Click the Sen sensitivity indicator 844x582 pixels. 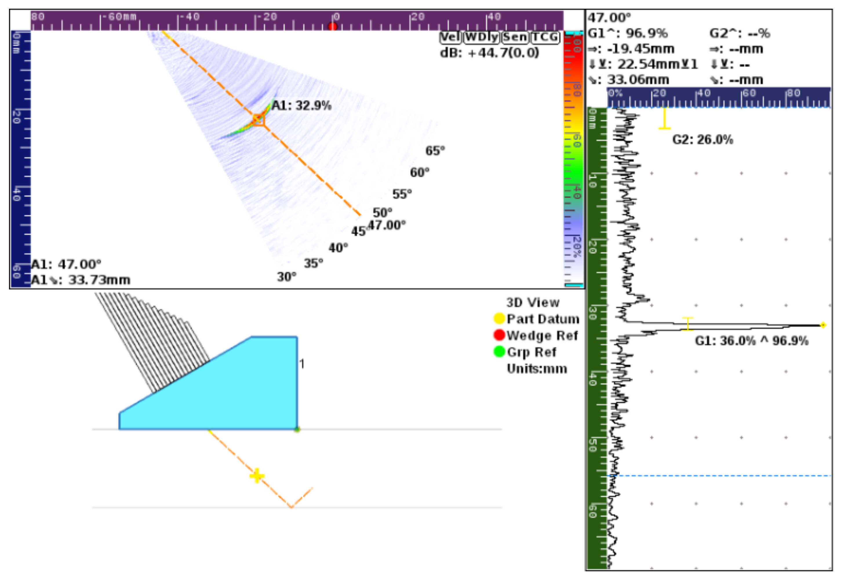point(515,37)
